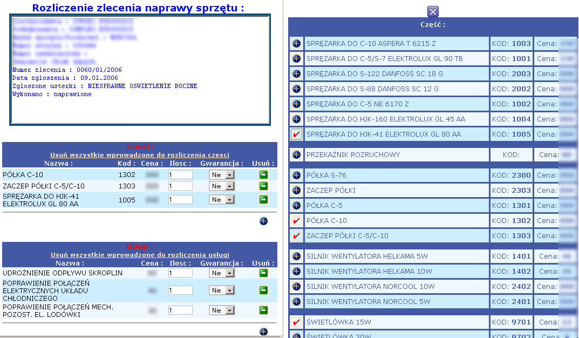Click 'Usuń wszystkie wprowadzone do rozliczenia usługi' link
The image size is (579, 338).
click(x=140, y=255)
